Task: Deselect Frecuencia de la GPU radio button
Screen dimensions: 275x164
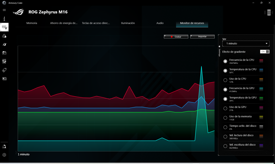Action: 225,90
